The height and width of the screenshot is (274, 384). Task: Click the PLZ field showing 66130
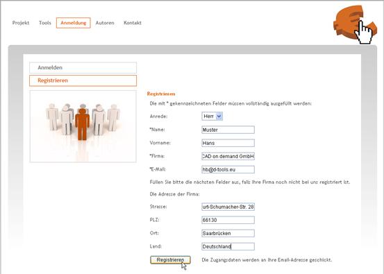coord(228,220)
